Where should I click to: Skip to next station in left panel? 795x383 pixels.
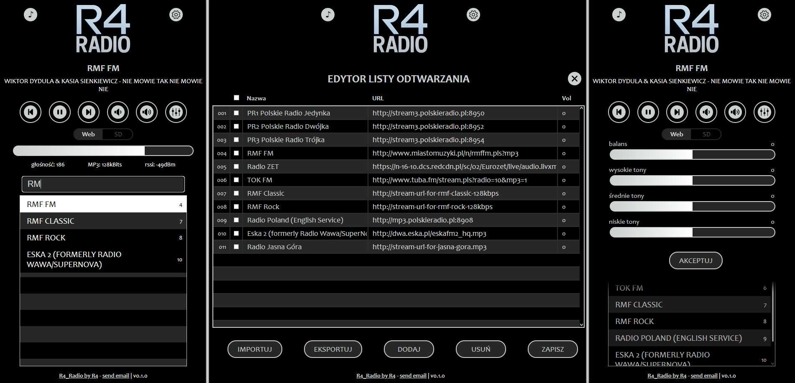point(89,112)
